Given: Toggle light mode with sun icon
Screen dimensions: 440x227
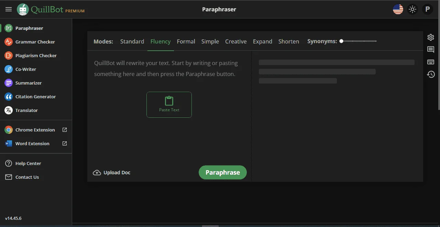Looking at the screenshot, I should [x=412, y=9].
